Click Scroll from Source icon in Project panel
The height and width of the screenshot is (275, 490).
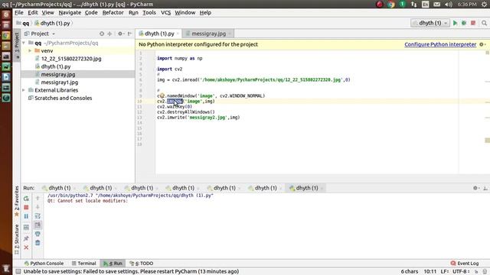point(102,34)
